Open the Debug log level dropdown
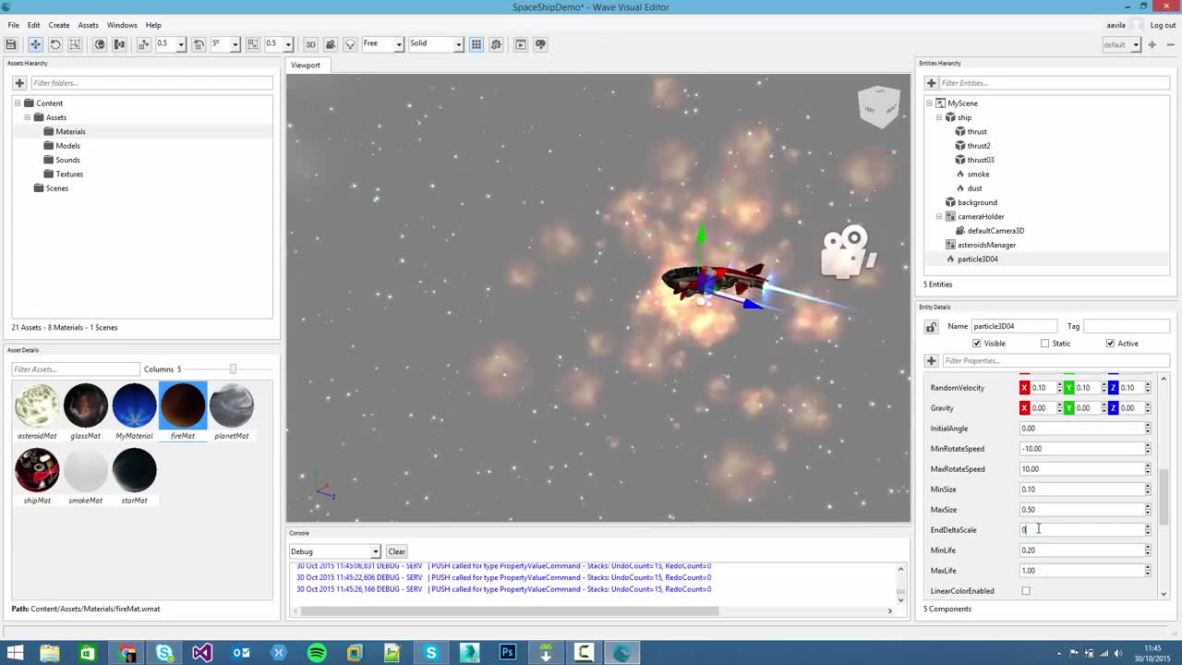The height and width of the screenshot is (665, 1182). (375, 551)
